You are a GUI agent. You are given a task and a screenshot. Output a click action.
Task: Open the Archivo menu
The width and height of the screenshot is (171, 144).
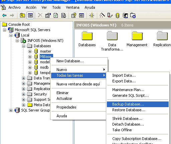click(14, 7)
